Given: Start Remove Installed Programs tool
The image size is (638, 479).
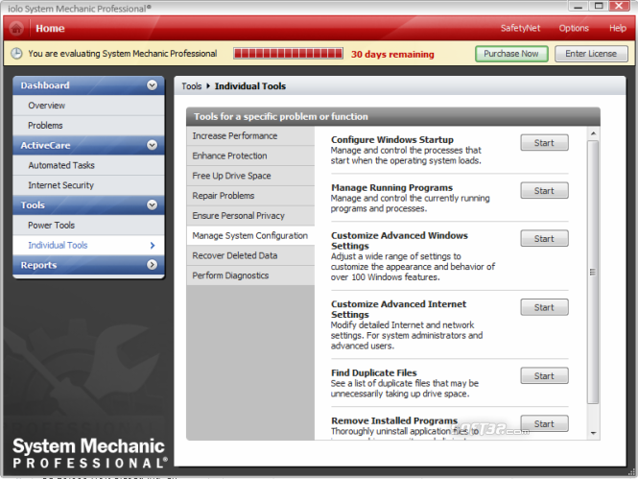Looking at the screenshot, I should 544,424.
